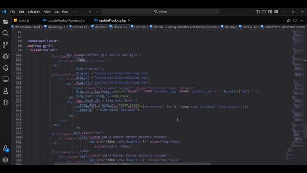Open the Explorer view in activity bar
307x173 pixels.
pyautogui.click(x=5, y=22)
